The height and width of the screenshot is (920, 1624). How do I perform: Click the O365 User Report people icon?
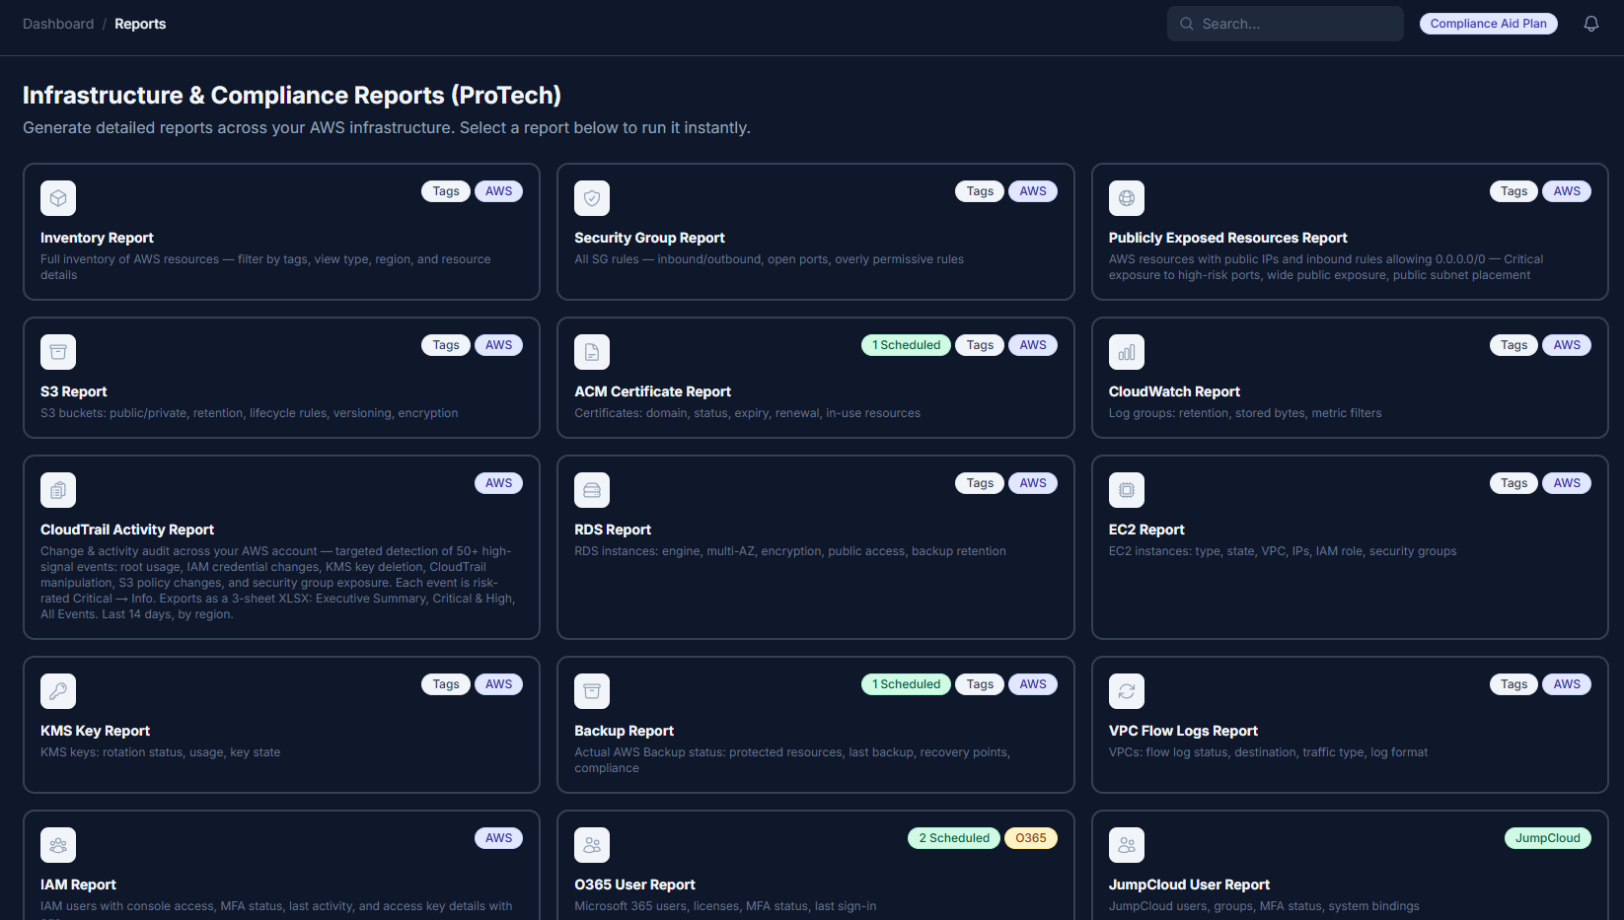tap(592, 845)
